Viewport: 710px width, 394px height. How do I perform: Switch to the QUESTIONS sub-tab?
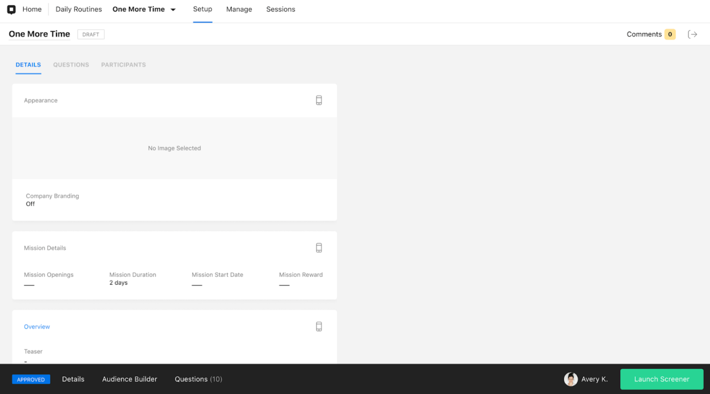click(x=71, y=65)
